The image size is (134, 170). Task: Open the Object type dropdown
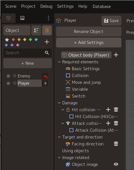point(17,30)
